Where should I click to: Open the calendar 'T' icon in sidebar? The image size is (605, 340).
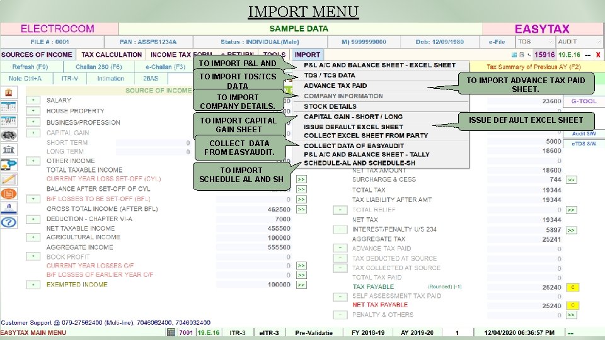pyautogui.click(x=8, y=107)
